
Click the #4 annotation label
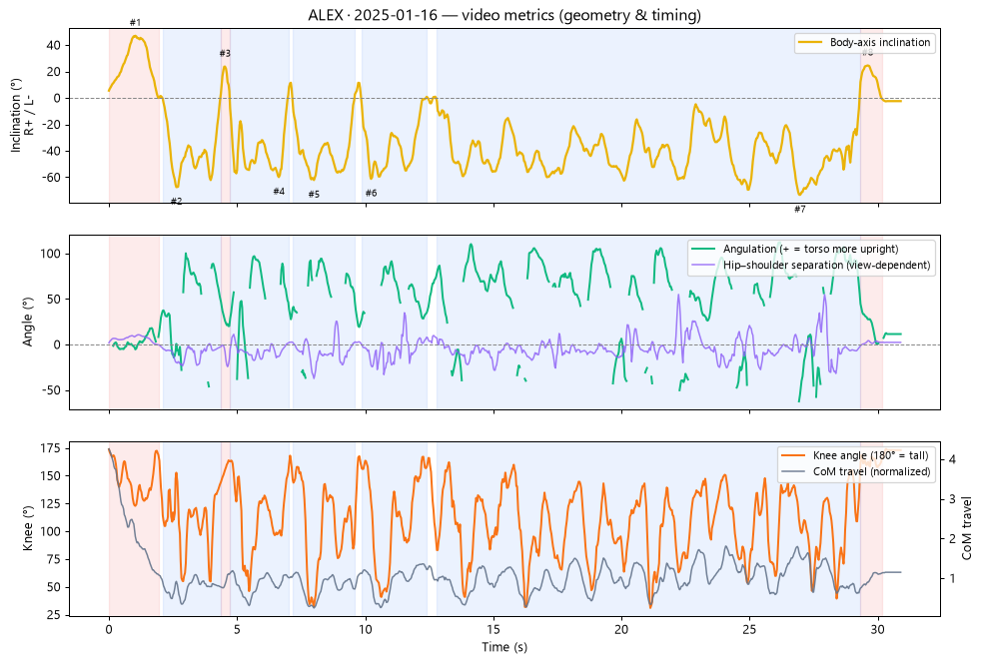pos(279,192)
